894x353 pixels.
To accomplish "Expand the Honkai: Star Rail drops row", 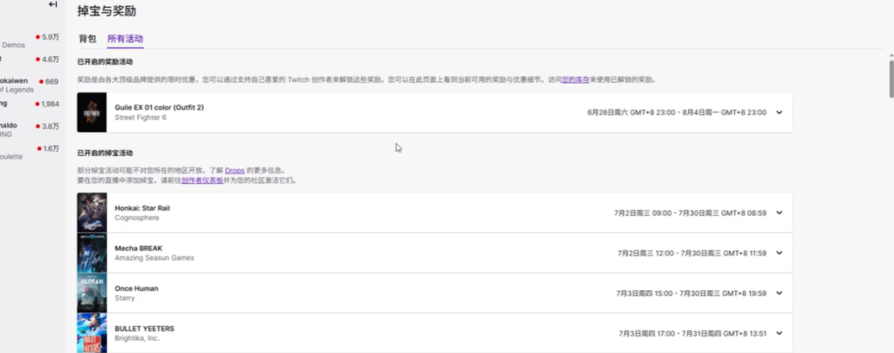I will [780, 213].
